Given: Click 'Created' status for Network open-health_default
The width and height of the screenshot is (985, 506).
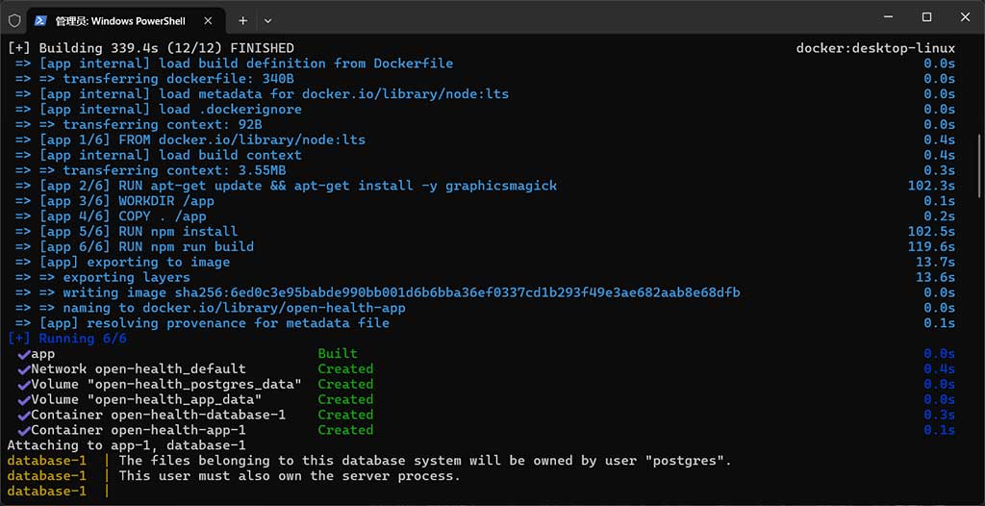Looking at the screenshot, I should coord(345,369).
